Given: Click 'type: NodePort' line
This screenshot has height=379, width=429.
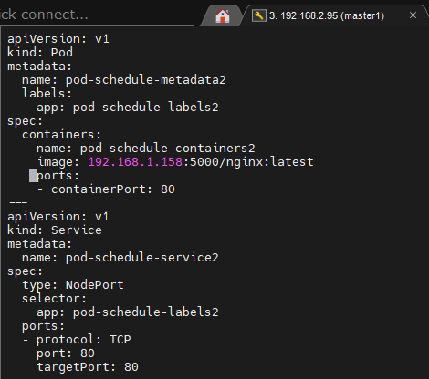Looking at the screenshot, I should tap(73, 285).
